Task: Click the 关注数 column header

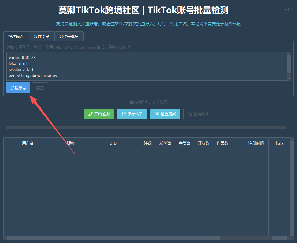Action: pos(146,143)
